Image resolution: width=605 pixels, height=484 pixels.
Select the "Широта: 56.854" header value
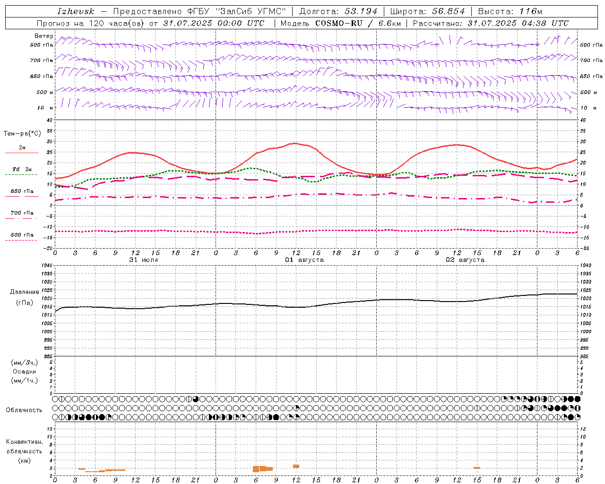427,11
